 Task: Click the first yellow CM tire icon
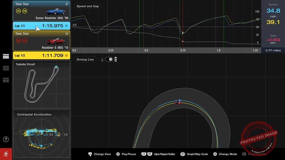coord(18,11)
